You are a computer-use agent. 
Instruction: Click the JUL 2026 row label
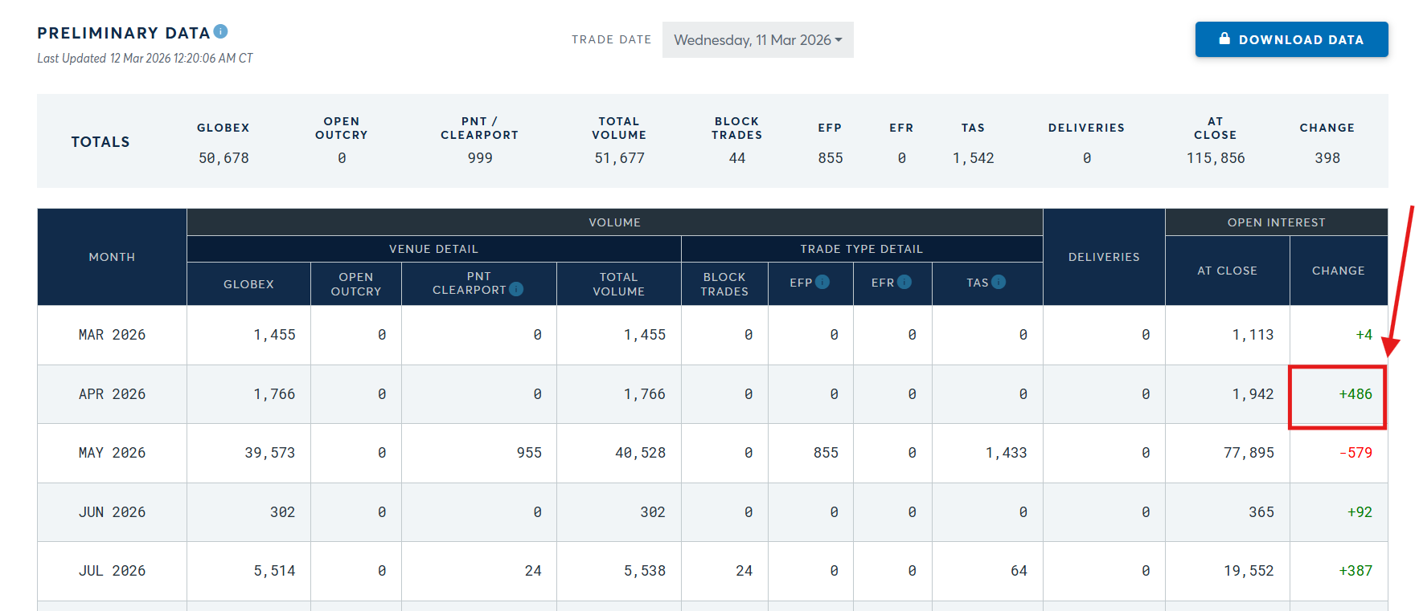[112, 571]
